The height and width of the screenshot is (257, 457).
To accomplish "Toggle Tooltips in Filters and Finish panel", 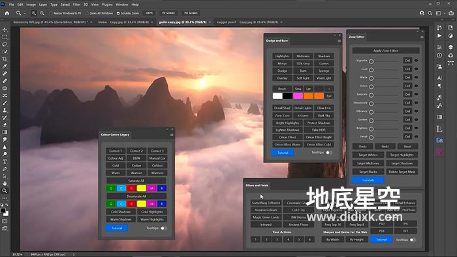I will [x=413, y=240].
